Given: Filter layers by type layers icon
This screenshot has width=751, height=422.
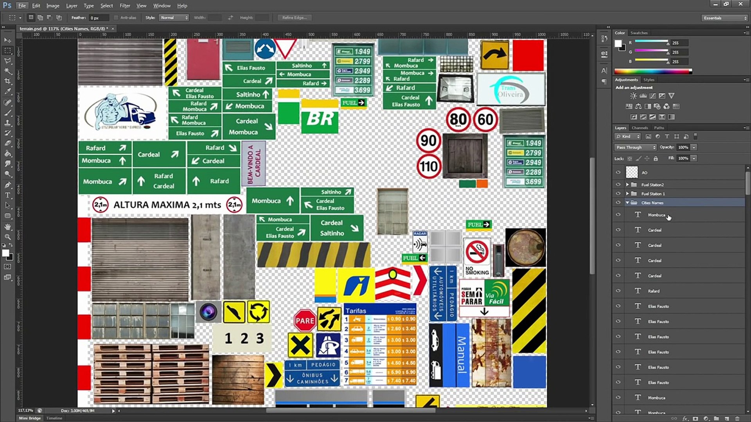Looking at the screenshot, I should click(667, 136).
